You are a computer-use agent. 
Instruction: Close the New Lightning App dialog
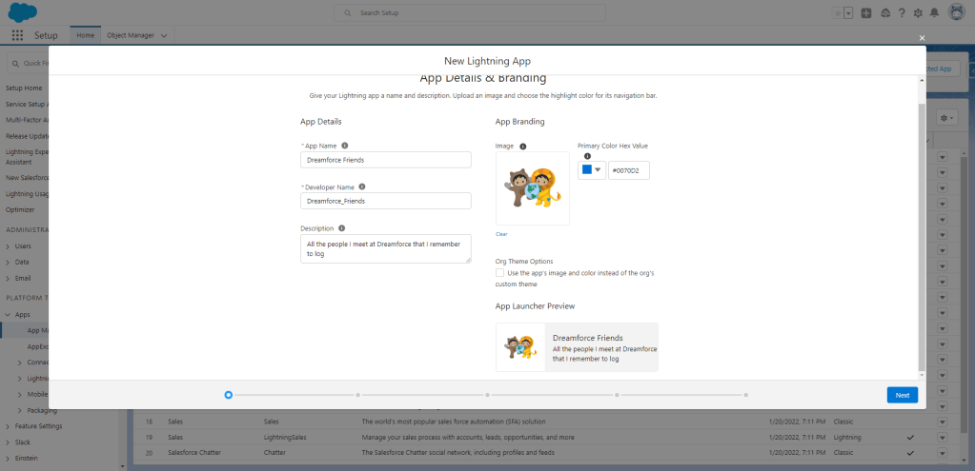[922, 37]
